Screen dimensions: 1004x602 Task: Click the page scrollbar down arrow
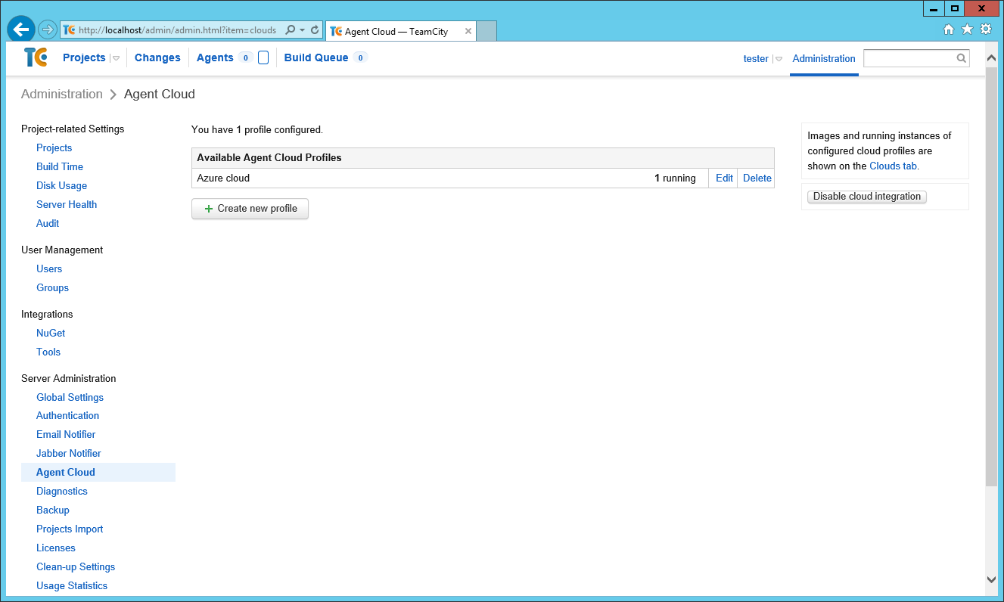click(992, 579)
